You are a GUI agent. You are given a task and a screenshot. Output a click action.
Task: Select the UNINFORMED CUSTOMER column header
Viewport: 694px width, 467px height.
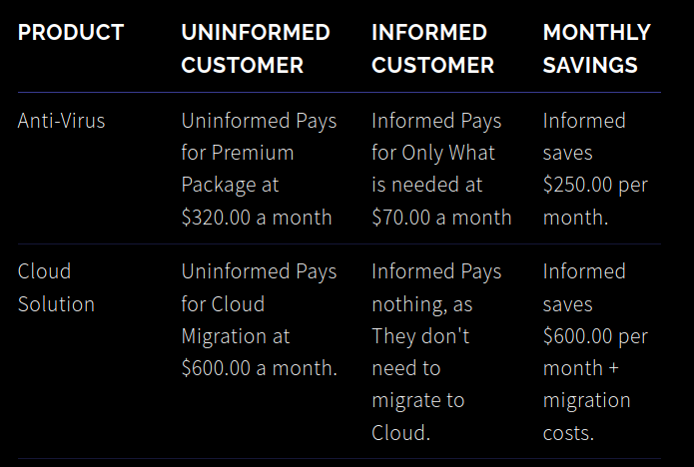coord(256,49)
